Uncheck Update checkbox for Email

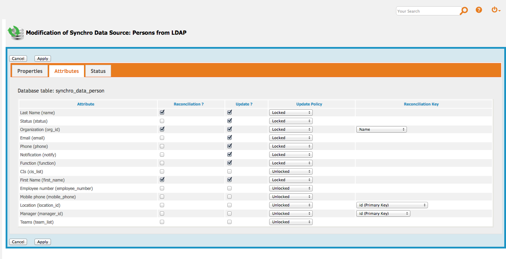[229, 138]
